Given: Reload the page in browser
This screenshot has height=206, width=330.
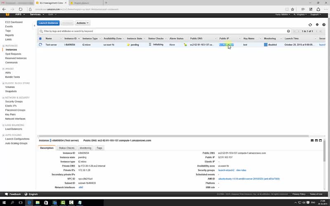Looking at the screenshot, I should pyautogui.click(x=20, y=9).
